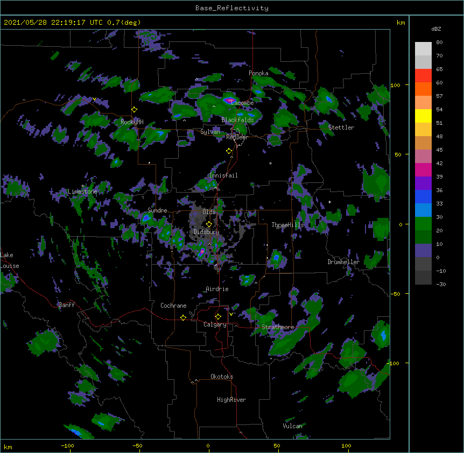Pick the dark orange 57-60 dBZ legend swatch
Screen dimensions: 464x453
[423, 89]
